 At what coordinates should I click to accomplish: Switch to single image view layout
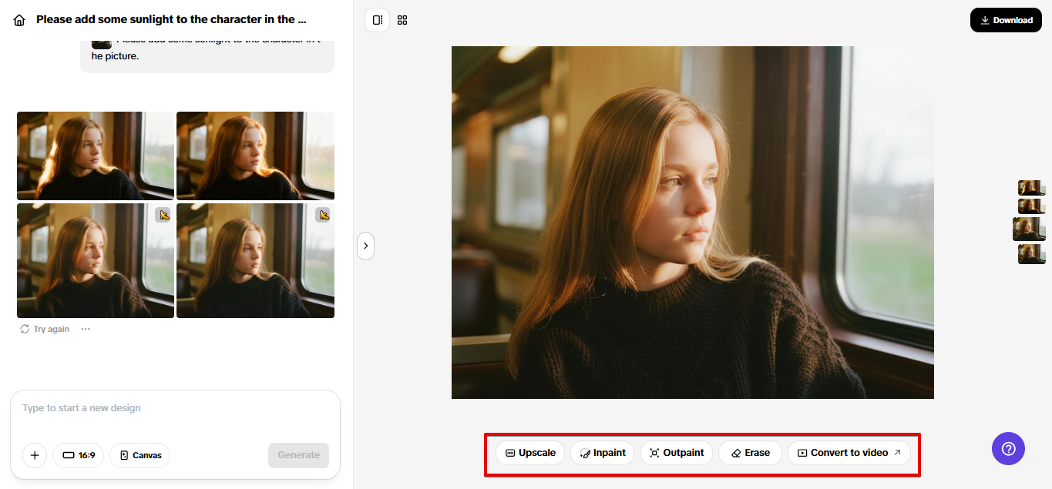tap(377, 20)
